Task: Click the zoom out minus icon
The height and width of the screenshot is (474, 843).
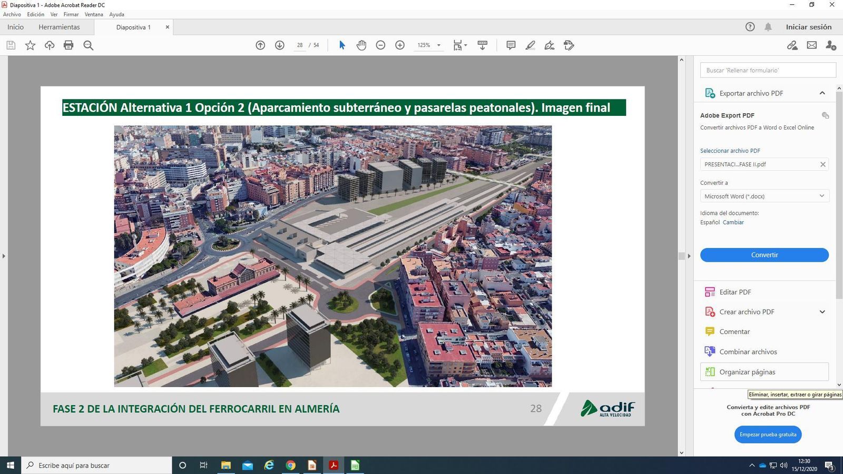Action: (380, 45)
